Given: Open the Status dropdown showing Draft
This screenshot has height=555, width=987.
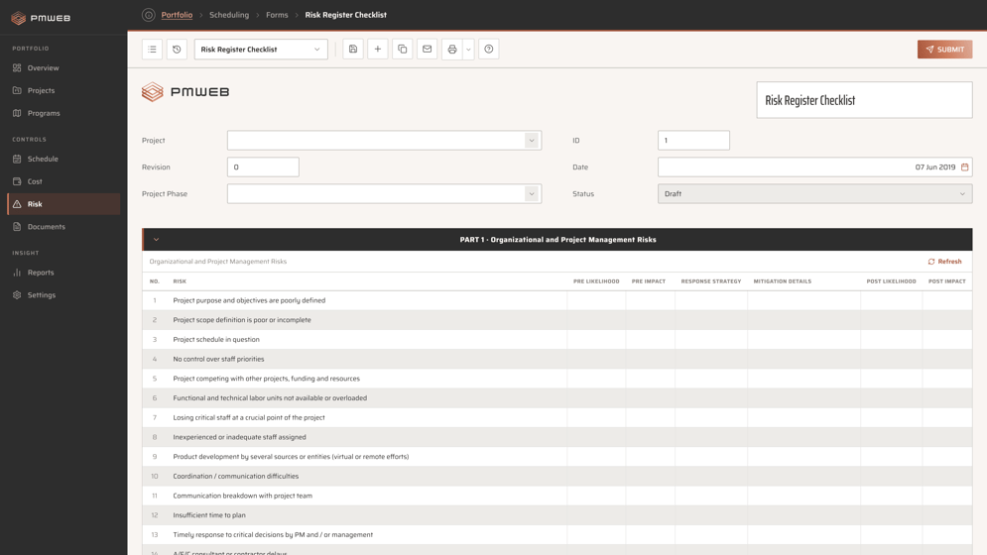Looking at the screenshot, I should tap(814, 194).
